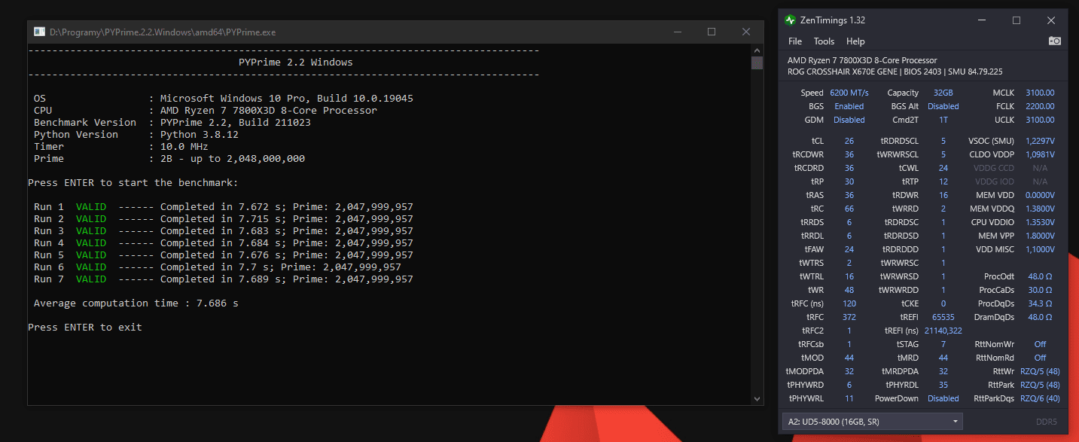Click the ZenTimings app icon in title bar
This screenshot has height=442, width=1079.
point(790,20)
